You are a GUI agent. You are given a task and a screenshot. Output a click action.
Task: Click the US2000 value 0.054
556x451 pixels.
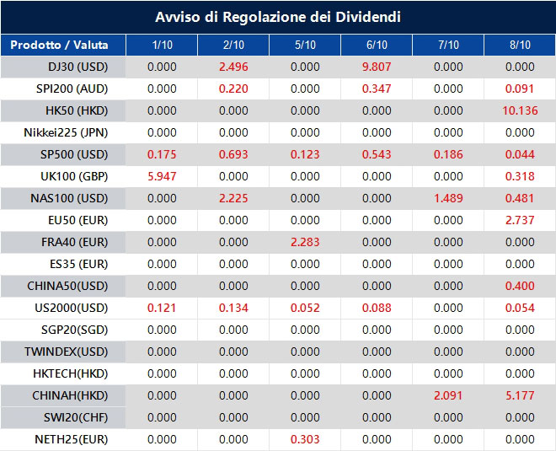tap(520, 308)
